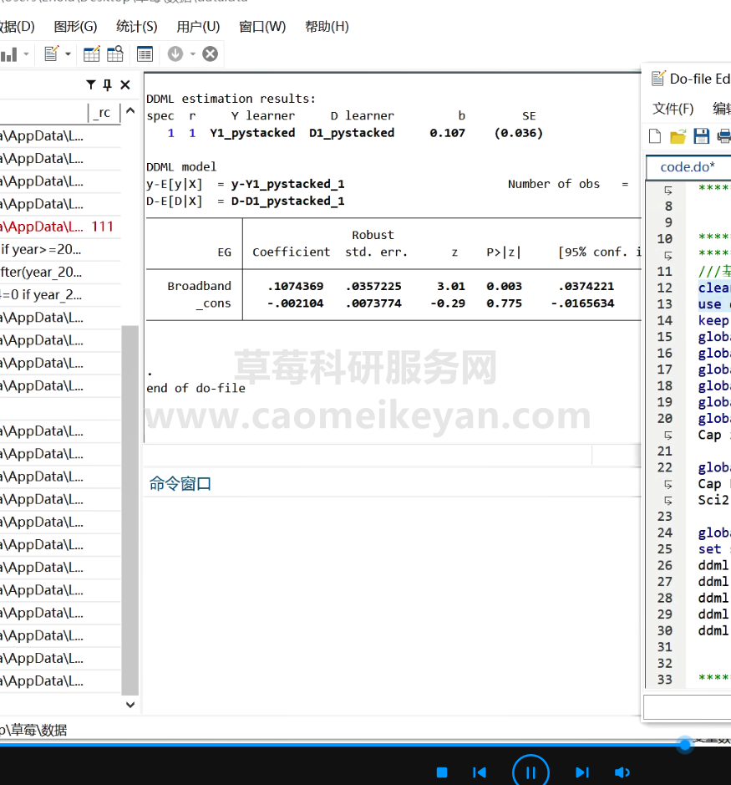Click "end of do-file" text in results
Viewport: 731px width, 785px height.
(195, 389)
